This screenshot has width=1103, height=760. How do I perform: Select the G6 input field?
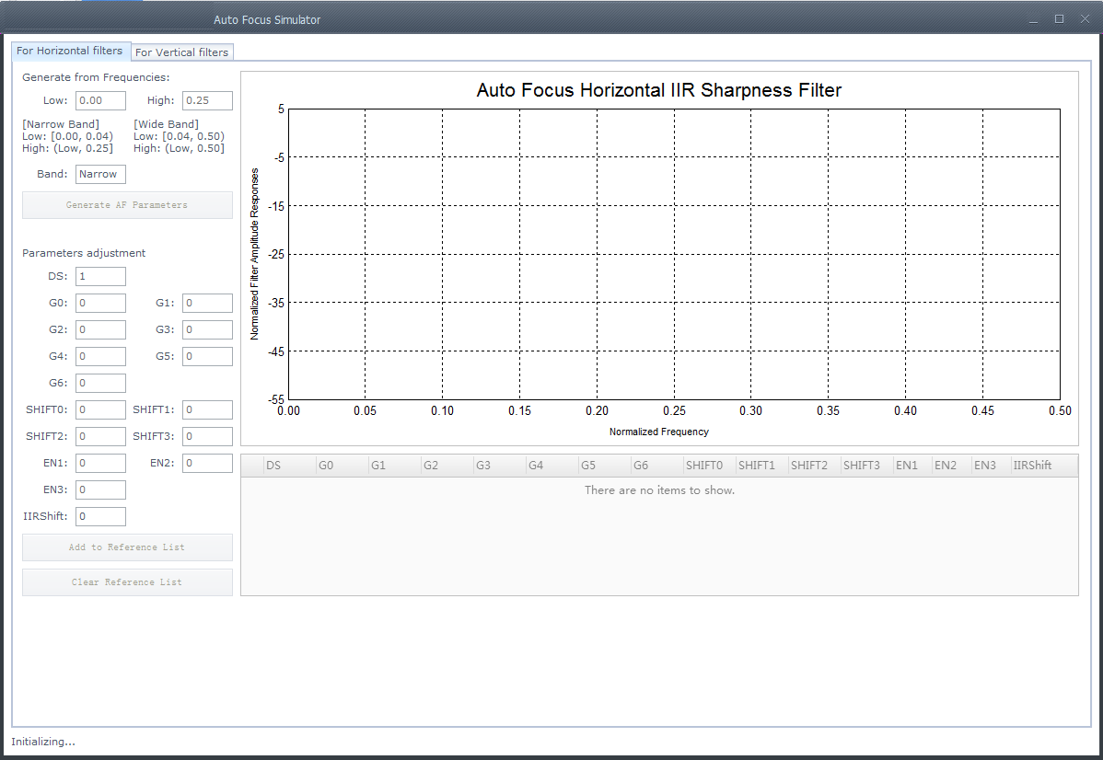pos(100,383)
